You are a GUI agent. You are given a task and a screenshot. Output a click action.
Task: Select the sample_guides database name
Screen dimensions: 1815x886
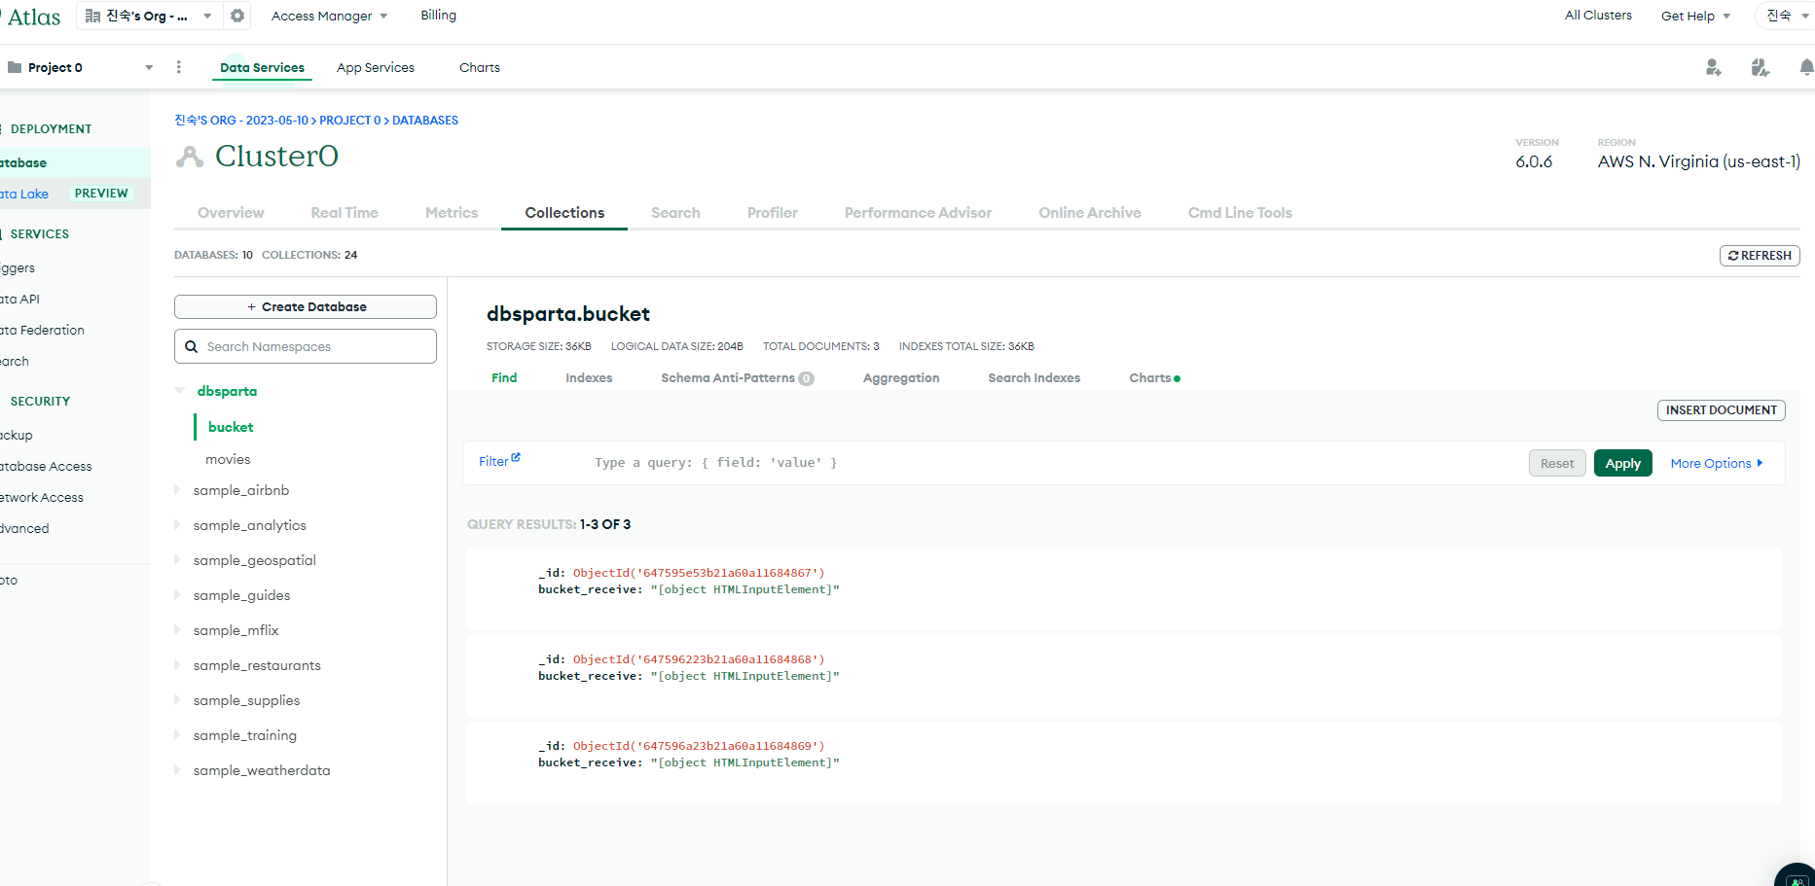click(x=241, y=595)
